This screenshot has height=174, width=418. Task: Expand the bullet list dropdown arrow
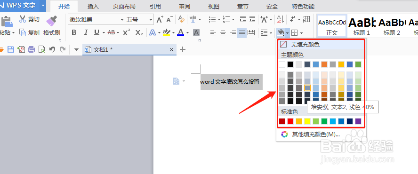pyautogui.click(x=219, y=19)
